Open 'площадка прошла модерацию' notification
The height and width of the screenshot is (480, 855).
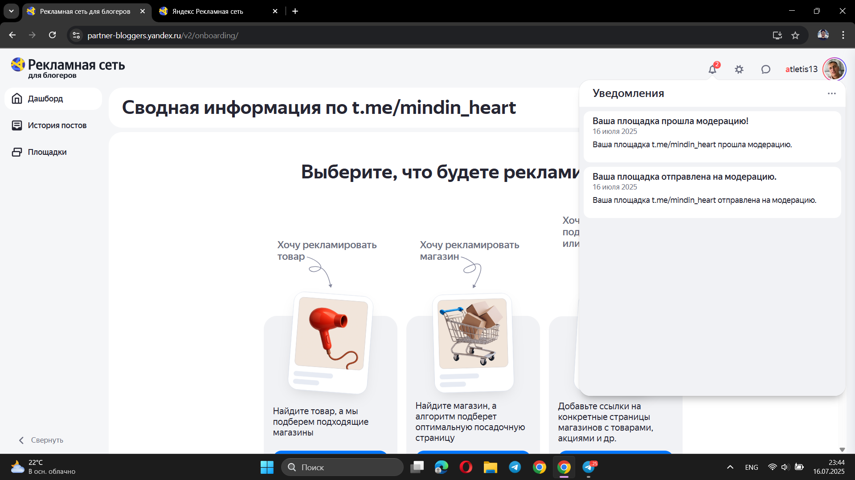712,136
